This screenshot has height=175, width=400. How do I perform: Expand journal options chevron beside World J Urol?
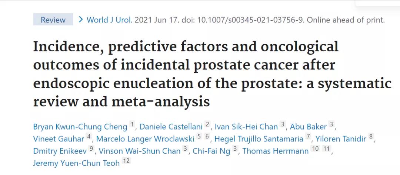point(81,20)
